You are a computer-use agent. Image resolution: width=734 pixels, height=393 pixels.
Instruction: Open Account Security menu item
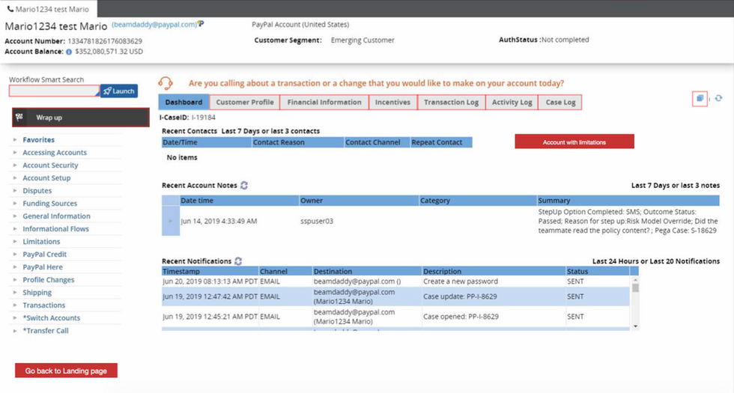tap(51, 165)
